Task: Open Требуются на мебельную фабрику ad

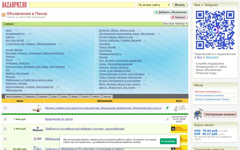Action: [x=85, y=129]
